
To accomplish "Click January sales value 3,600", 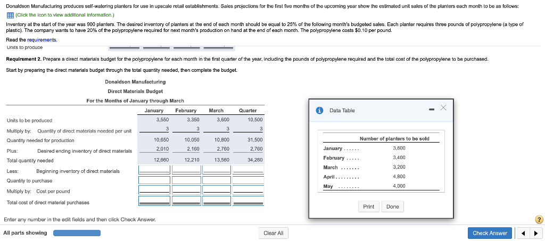I will tap(399, 148).
